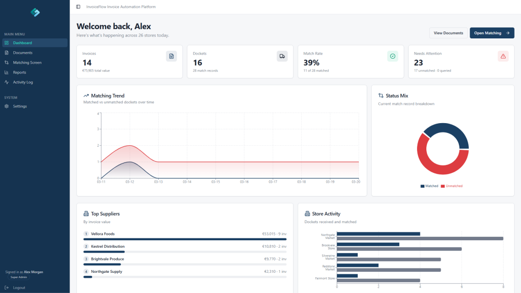The image size is (521, 293).
Task: Click the 39% match rate value
Action: point(312,63)
